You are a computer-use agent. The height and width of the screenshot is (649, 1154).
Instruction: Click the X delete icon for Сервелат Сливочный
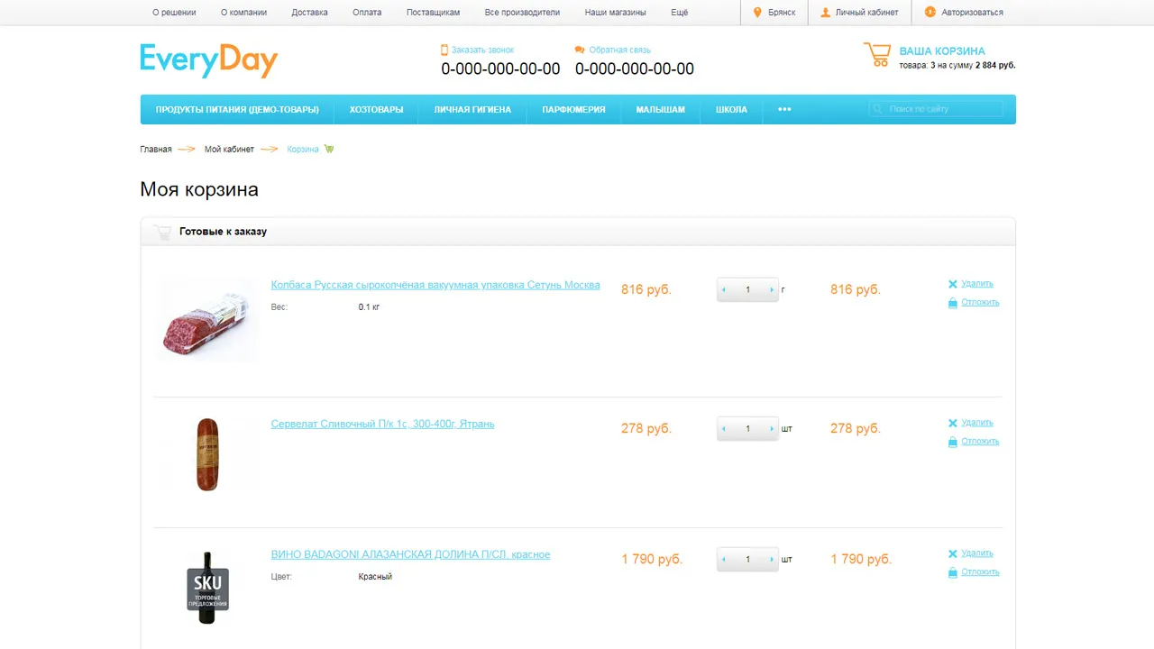[x=953, y=423]
